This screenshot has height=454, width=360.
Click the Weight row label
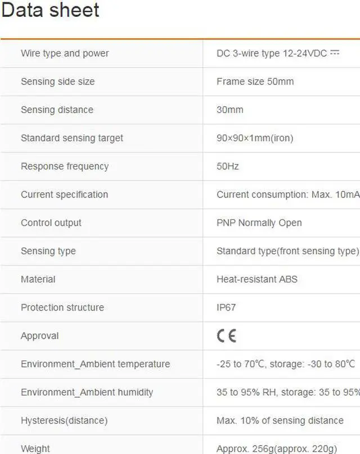click(35, 448)
